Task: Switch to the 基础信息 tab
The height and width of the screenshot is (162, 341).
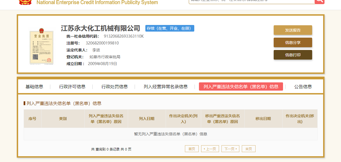Action: [34, 86]
